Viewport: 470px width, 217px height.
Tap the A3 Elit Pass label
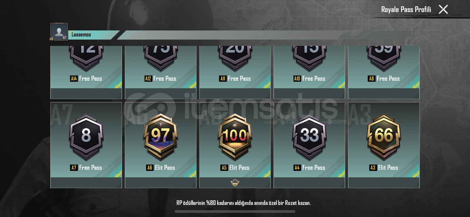[384, 168]
